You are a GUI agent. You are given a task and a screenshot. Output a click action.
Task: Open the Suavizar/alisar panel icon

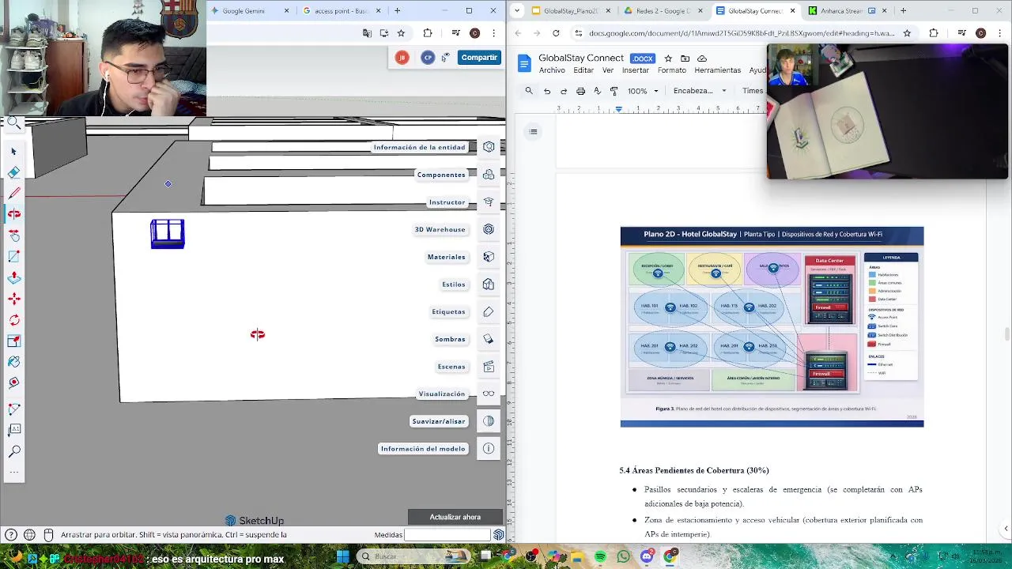point(489,421)
